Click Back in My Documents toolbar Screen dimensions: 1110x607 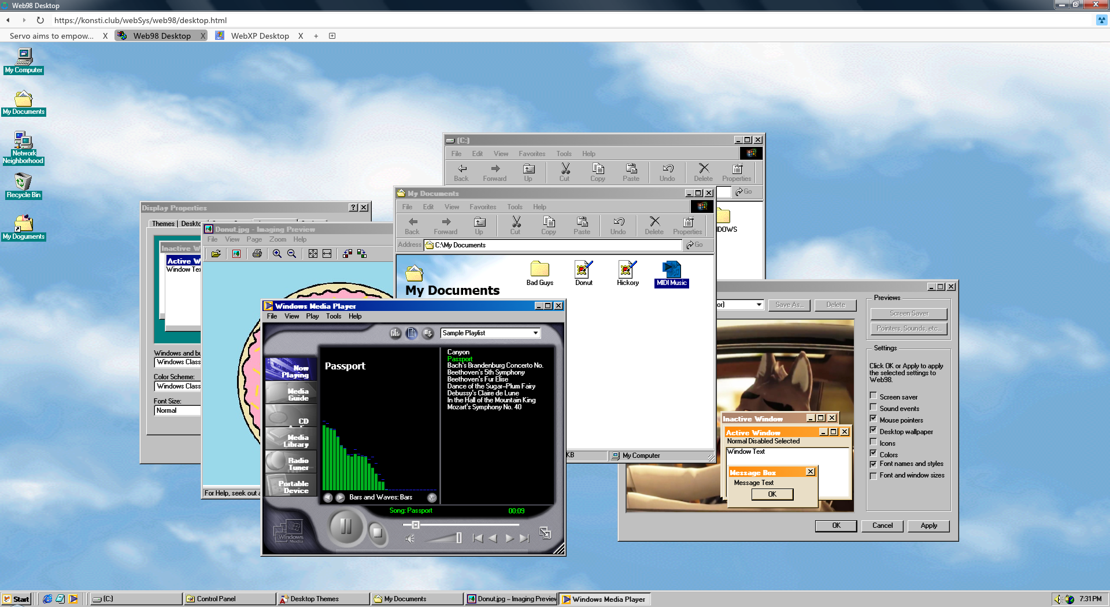click(412, 225)
